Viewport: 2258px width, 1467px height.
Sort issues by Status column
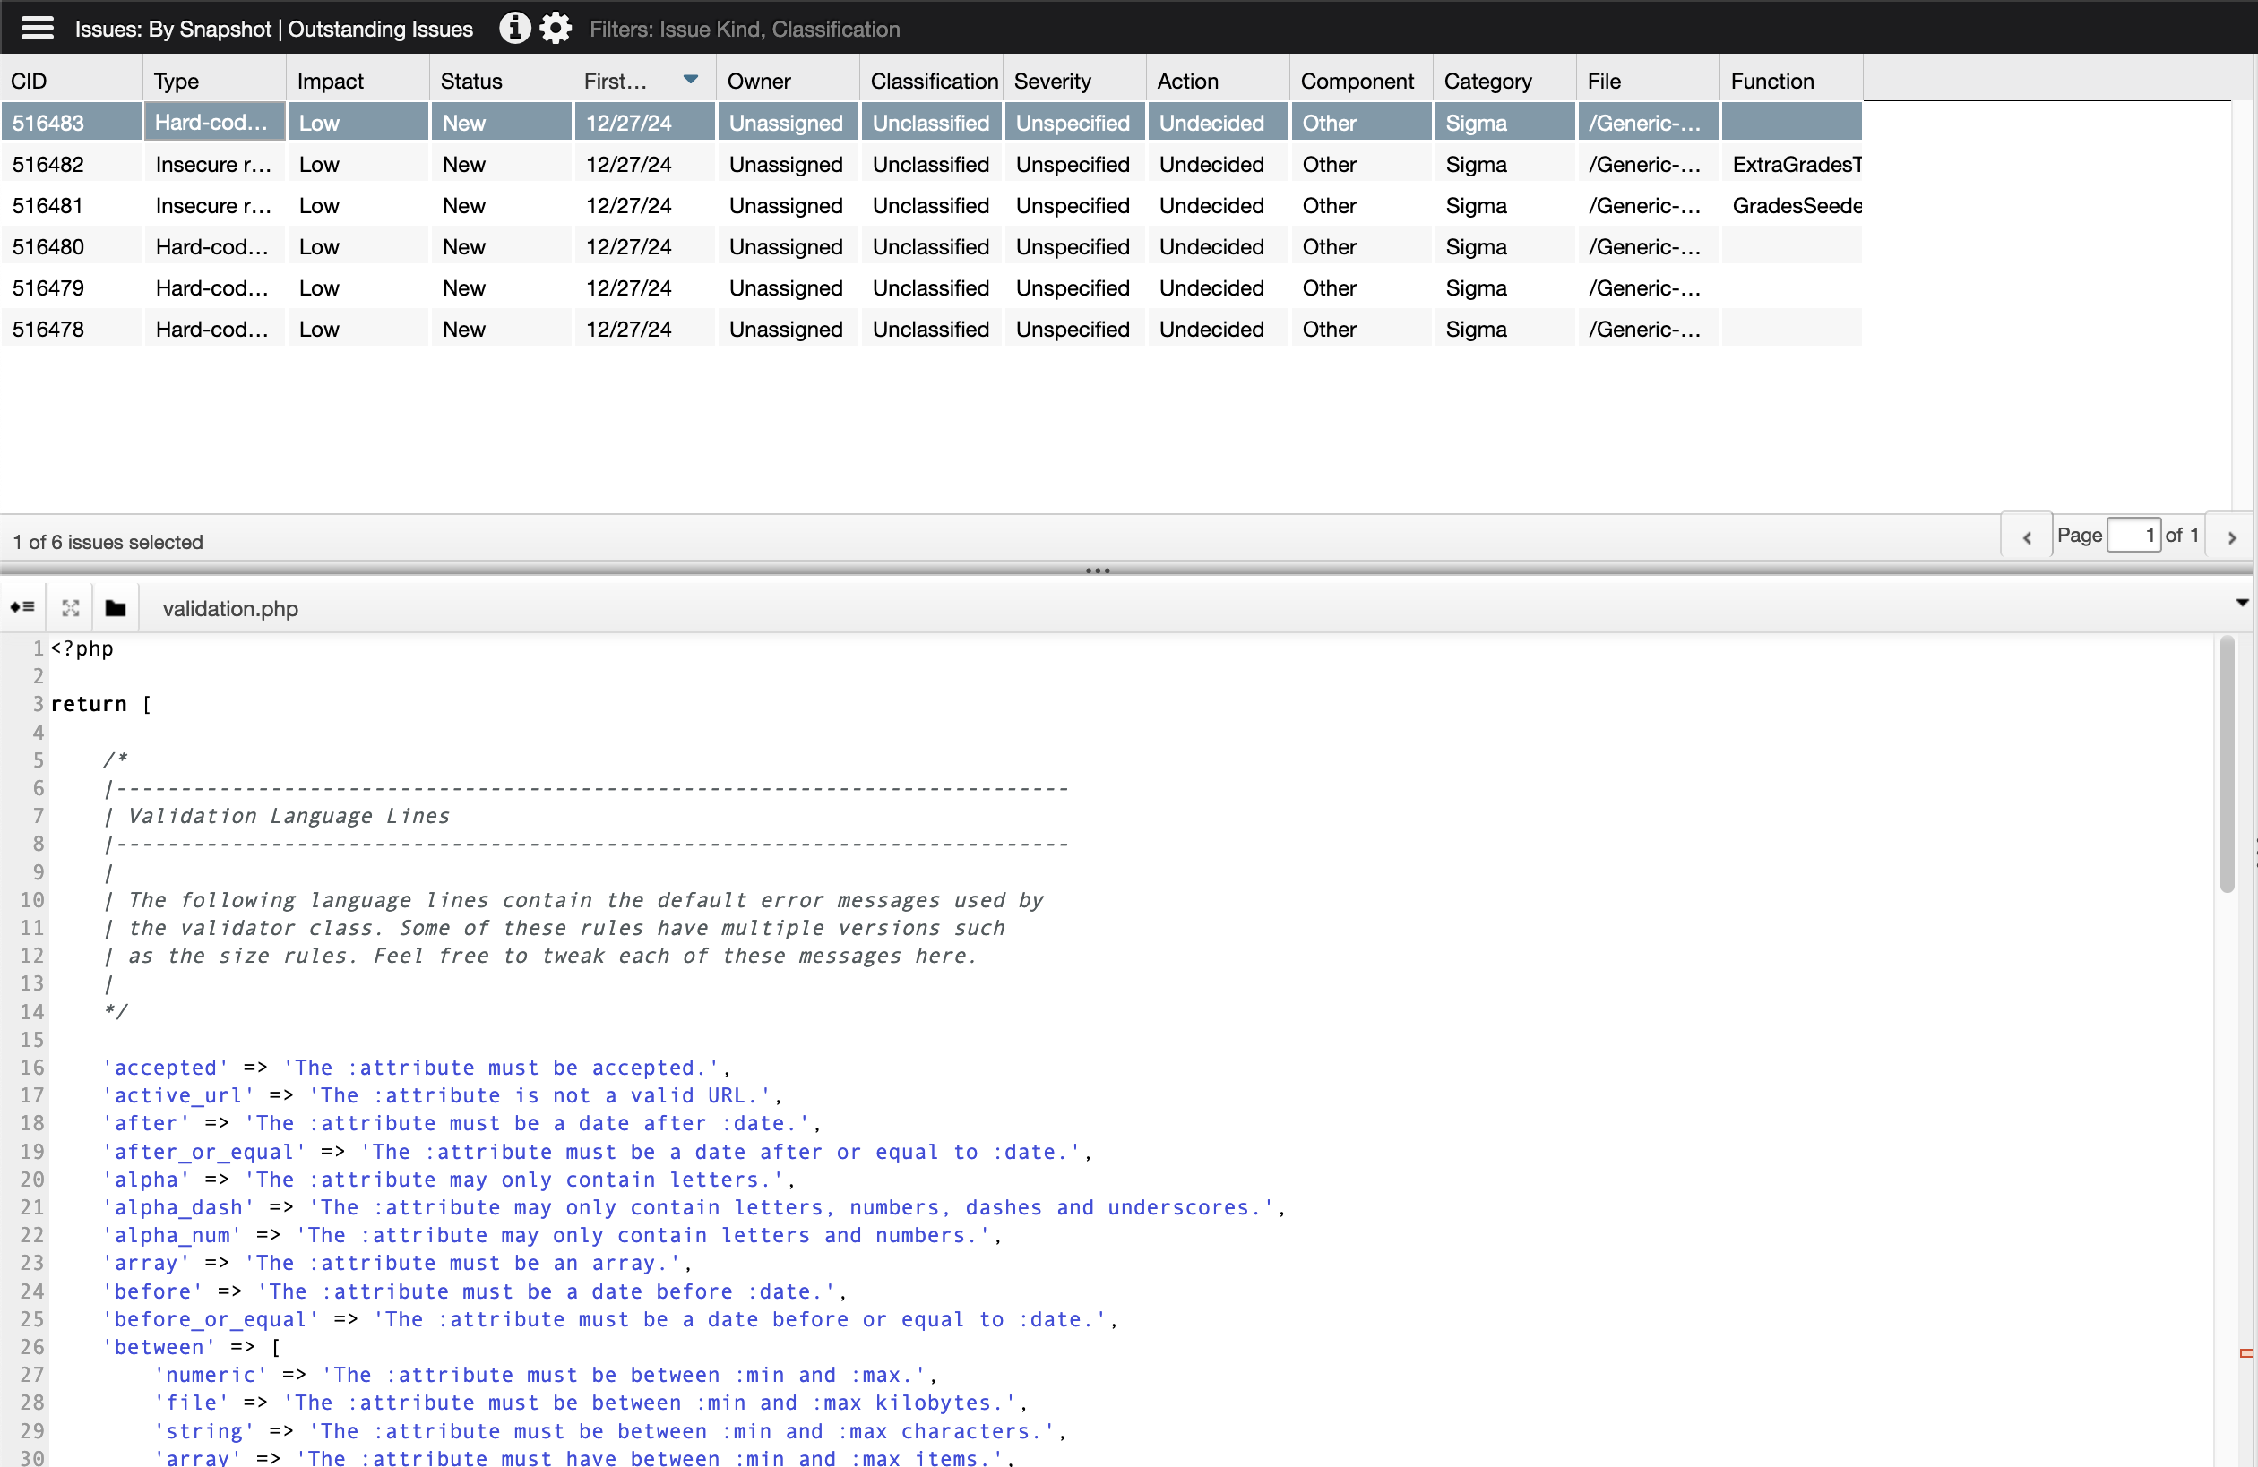502,81
